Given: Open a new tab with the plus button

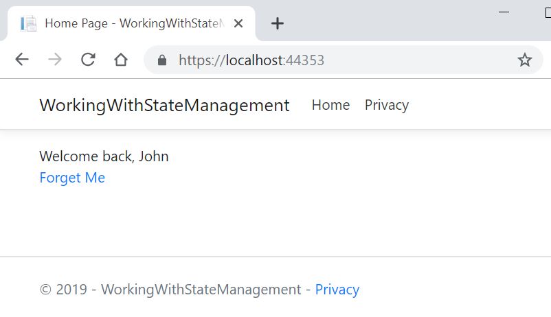Looking at the screenshot, I should (278, 23).
